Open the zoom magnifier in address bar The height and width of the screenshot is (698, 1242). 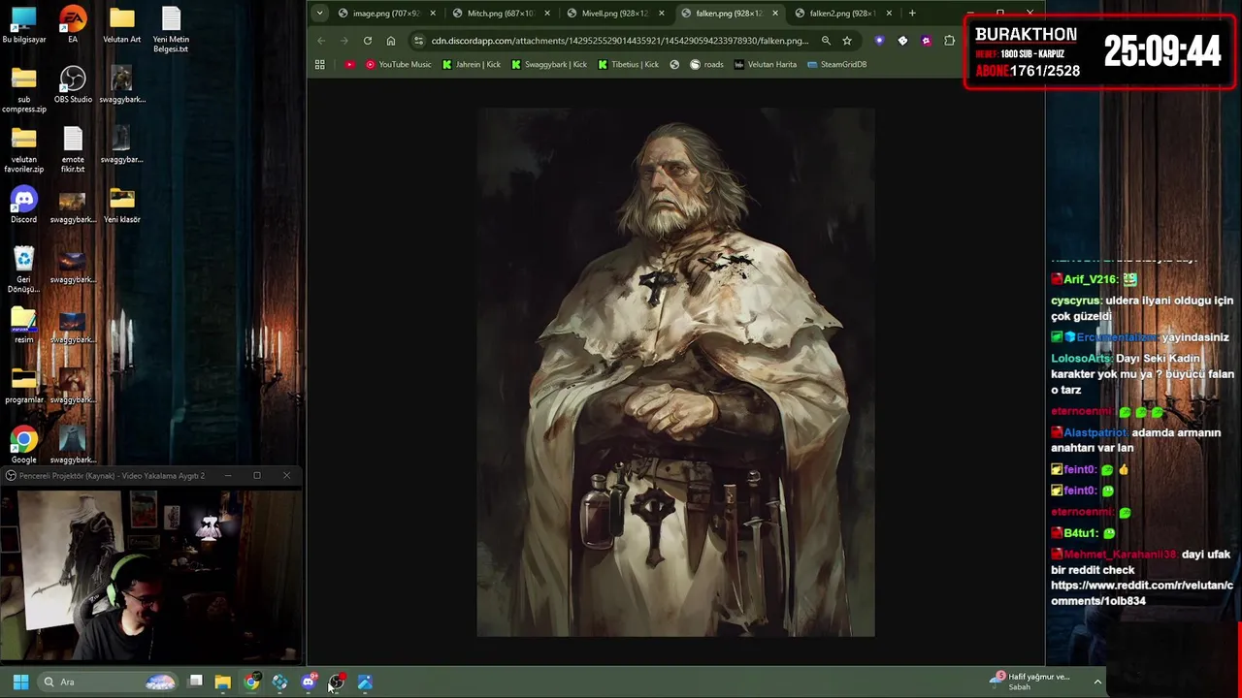point(826,41)
